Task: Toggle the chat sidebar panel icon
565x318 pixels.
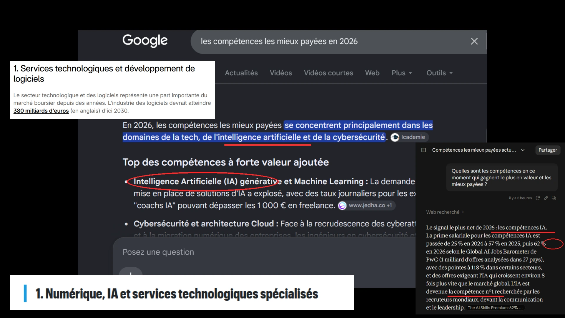Action: [x=423, y=150]
